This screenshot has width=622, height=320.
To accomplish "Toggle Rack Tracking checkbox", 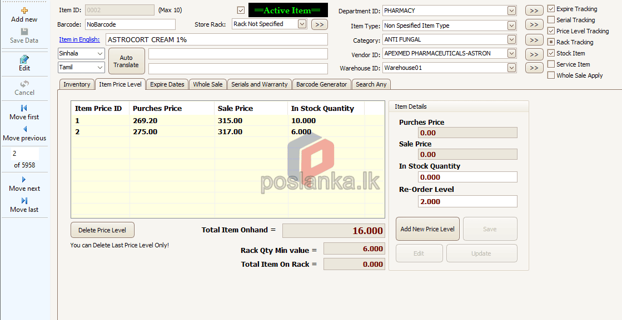I will pyautogui.click(x=551, y=42).
